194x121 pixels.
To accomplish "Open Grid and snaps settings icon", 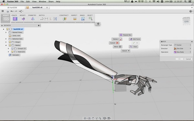I will (x=109, y=118).
